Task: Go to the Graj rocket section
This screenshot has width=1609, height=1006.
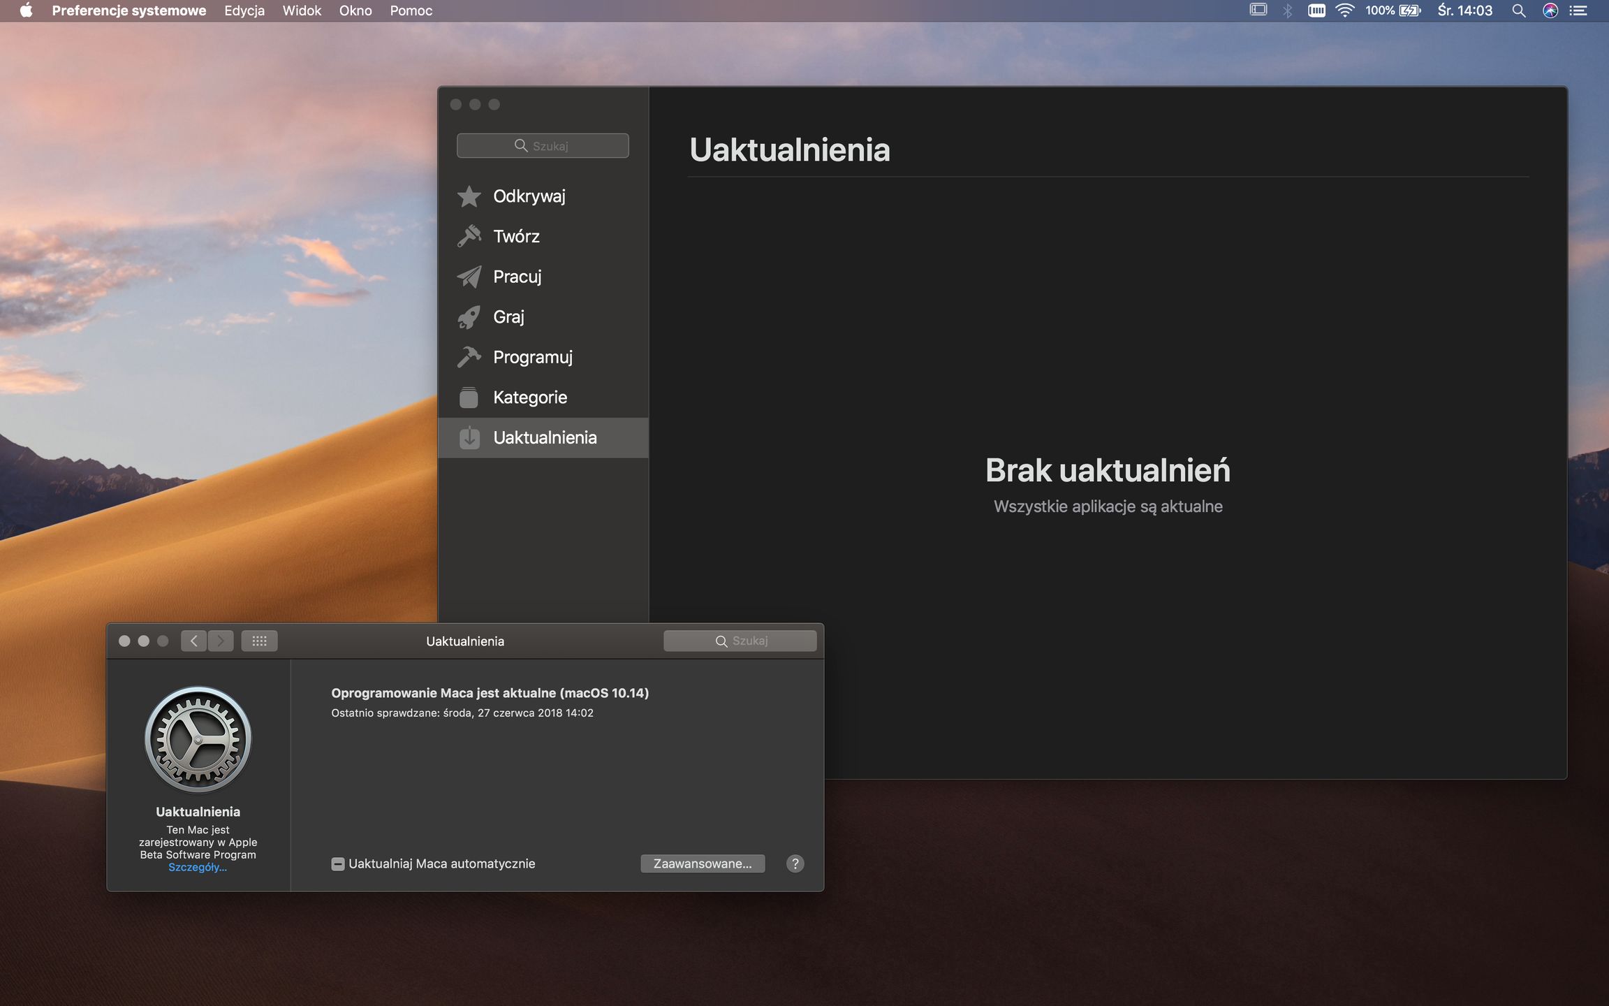Action: point(508,317)
